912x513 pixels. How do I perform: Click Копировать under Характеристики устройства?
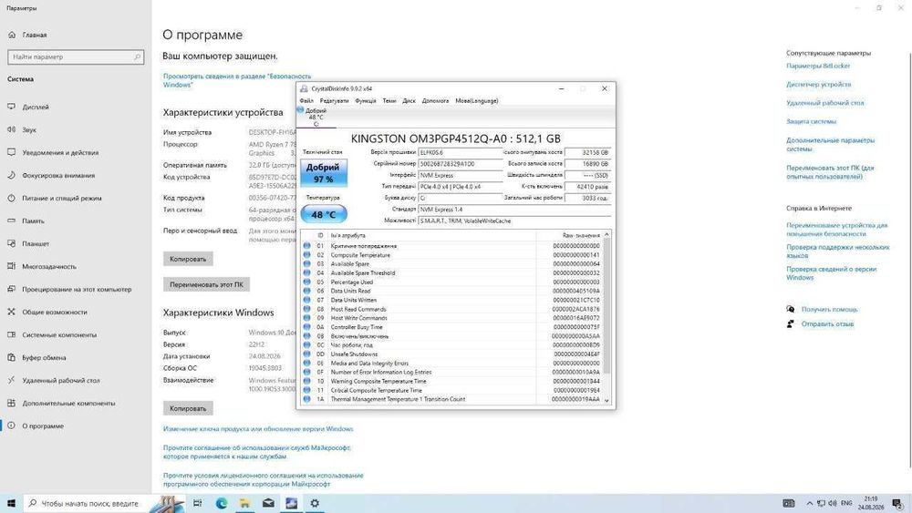[188, 259]
